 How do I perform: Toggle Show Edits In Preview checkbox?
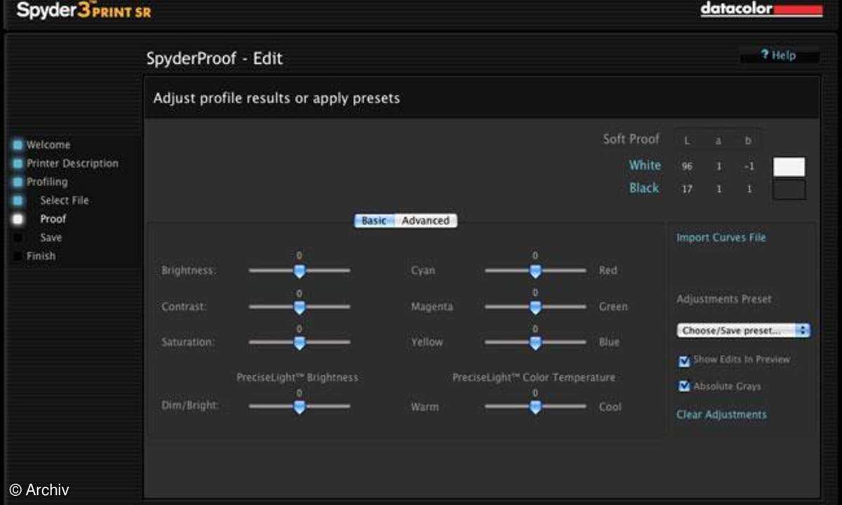click(684, 361)
